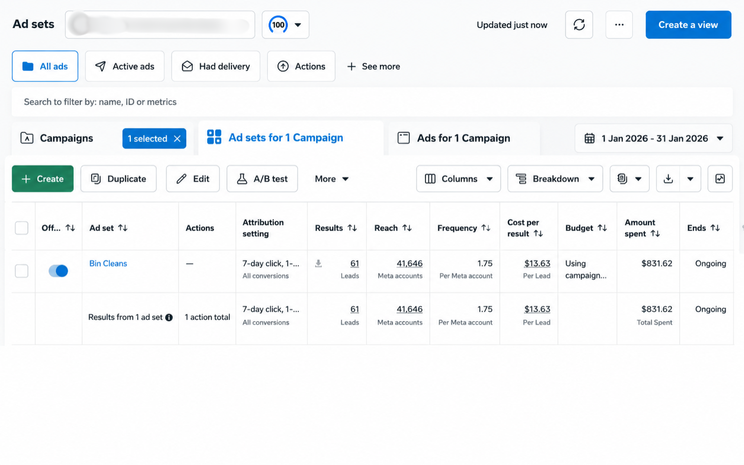The width and height of the screenshot is (744, 465).
Task: Click the download icon in Bin Cleans results
Action: (319, 263)
